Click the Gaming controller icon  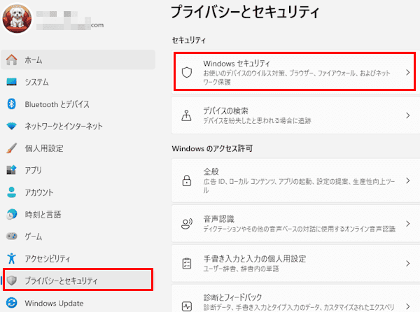(x=11, y=236)
